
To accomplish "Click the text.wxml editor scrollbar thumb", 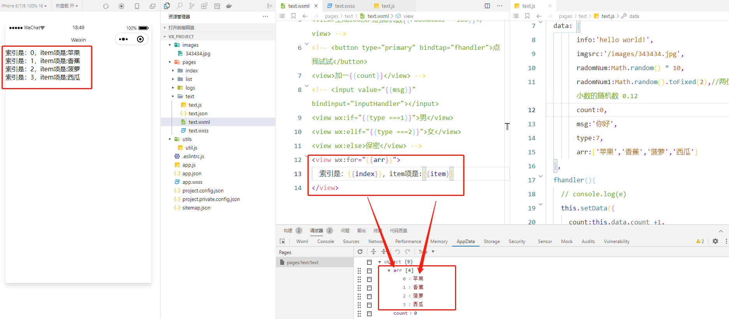I will pos(507,127).
